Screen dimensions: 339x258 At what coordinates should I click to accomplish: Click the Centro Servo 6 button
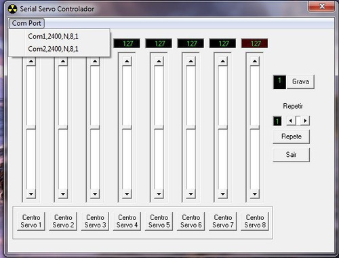[191, 221]
